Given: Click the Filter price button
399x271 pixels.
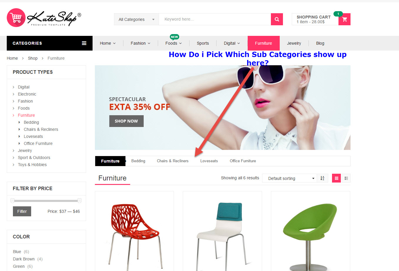Looking at the screenshot, I should pyautogui.click(x=22, y=211).
